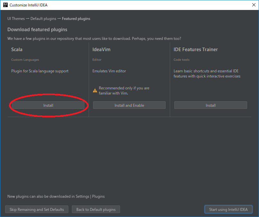This screenshot has height=217, width=259.
Task: Click 'Recommended only if you are familiar' note
Action: pyautogui.click(x=124, y=90)
